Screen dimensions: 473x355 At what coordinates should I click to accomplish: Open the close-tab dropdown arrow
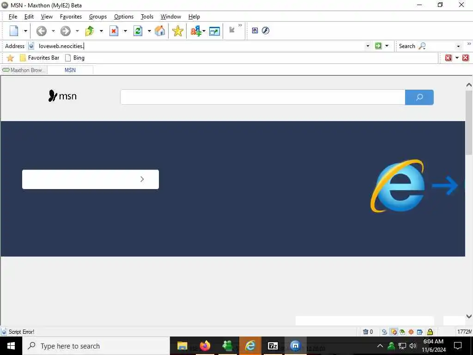tap(457, 58)
